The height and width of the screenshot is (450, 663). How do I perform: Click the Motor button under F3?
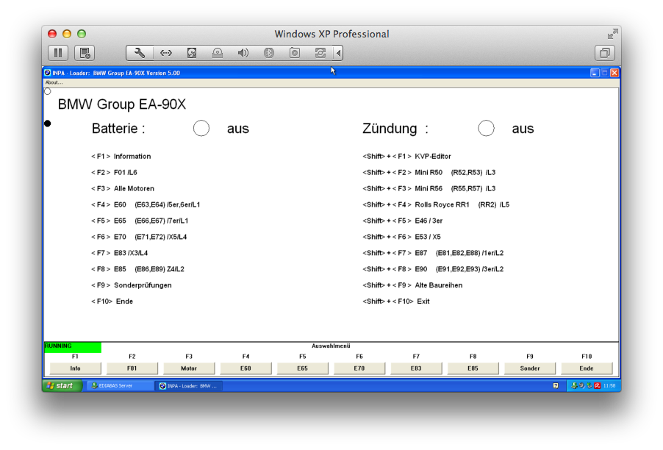(x=189, y=368)
